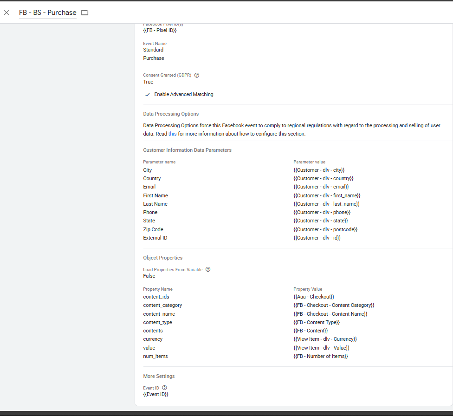
Task: Close the tag editor with the X icon
Action: point(6,13)
